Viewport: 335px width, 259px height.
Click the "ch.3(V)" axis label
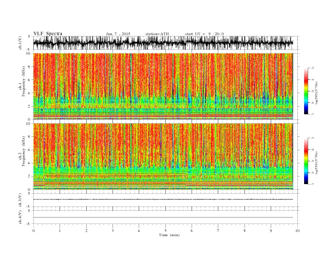tap(20, 200)
